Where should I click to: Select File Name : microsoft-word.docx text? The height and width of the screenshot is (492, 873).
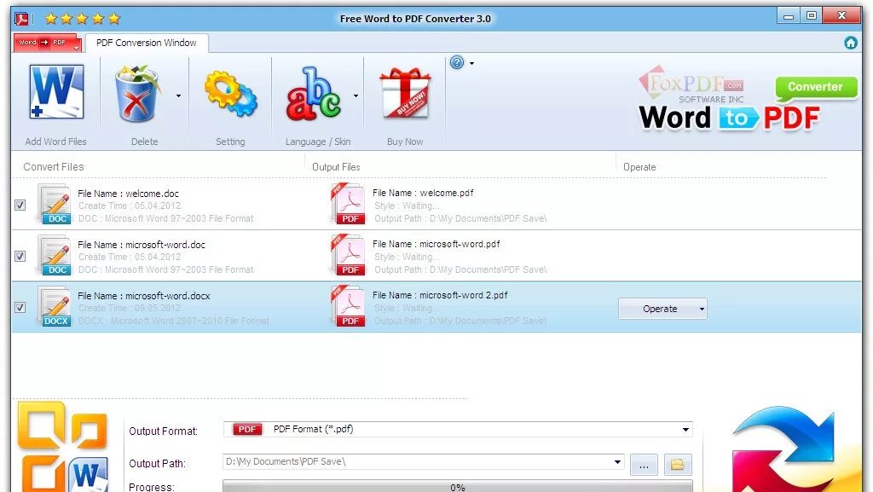[x=143, y=296]
